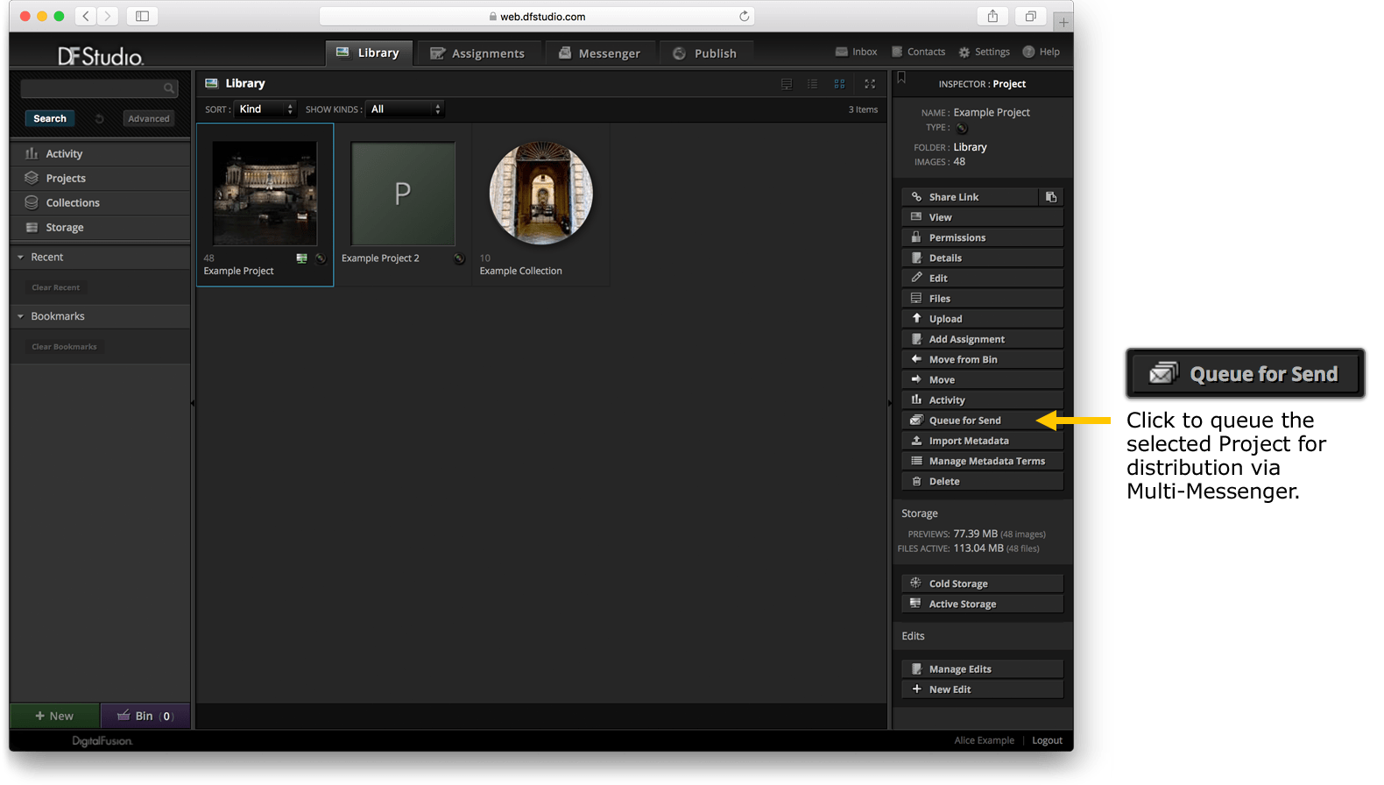Reload the page in Safari
Screen dimensions: 1384x785
coord(744,16)
